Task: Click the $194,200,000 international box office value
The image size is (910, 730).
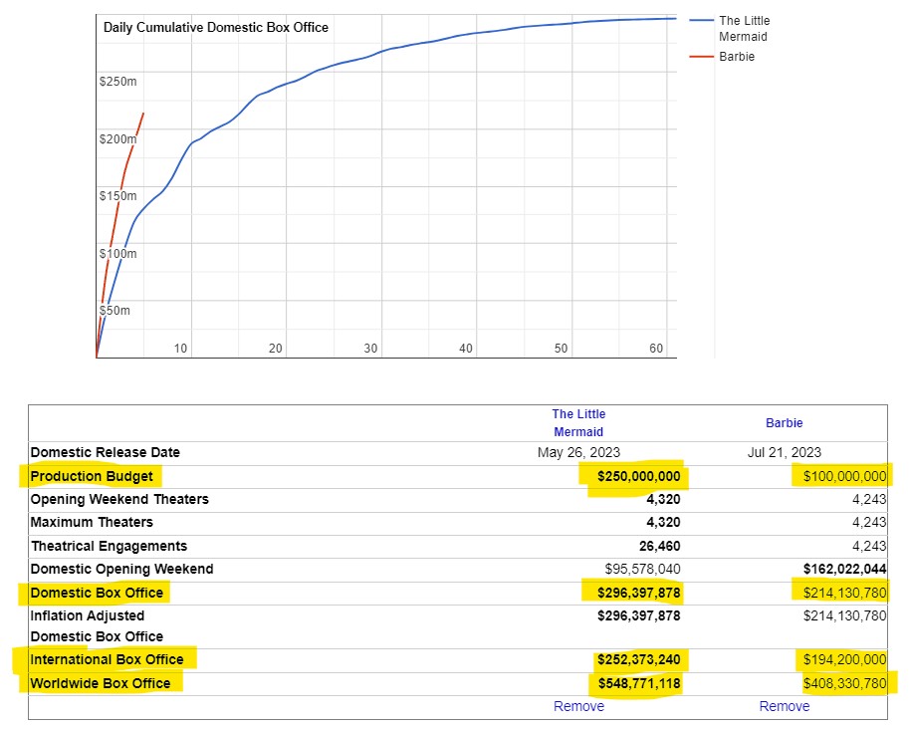Action: [844, 659]
